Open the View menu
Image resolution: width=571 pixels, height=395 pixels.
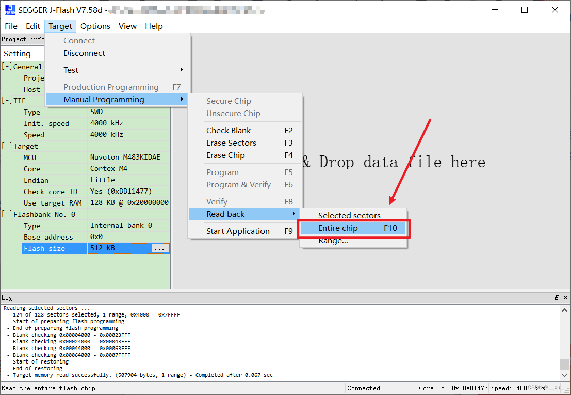click(127, 26)
